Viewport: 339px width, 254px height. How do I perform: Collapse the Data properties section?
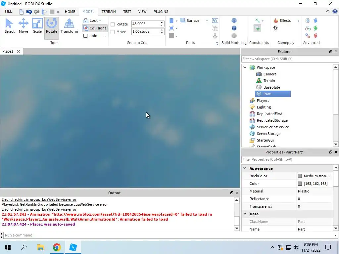click(x=245, y=214)
